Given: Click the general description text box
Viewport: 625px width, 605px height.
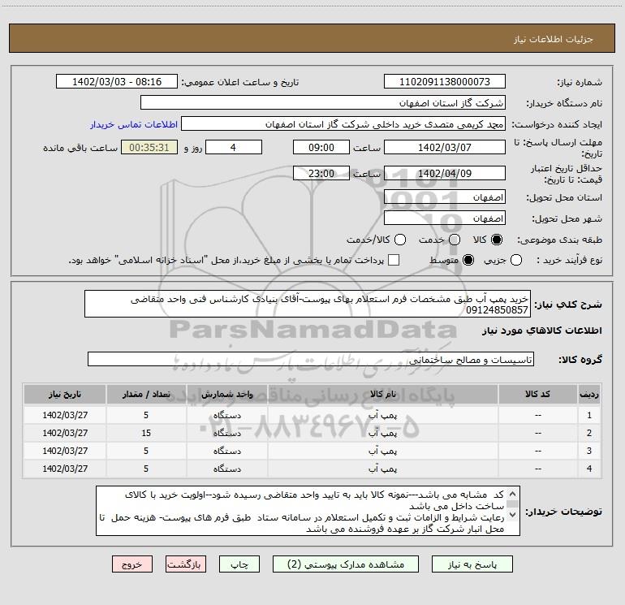Looking at the screenshot, I should [308, 304].
